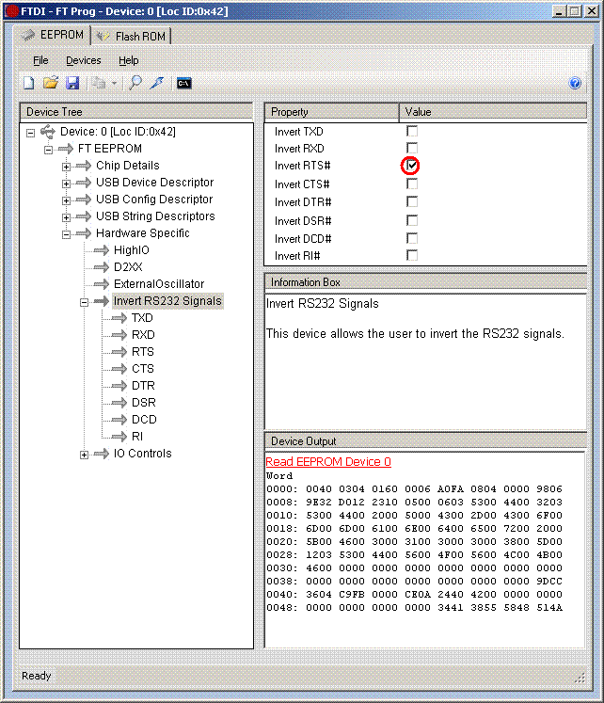Select the RXD tree item
This screenshot has height=703, width=604.
tap(143, 335)
